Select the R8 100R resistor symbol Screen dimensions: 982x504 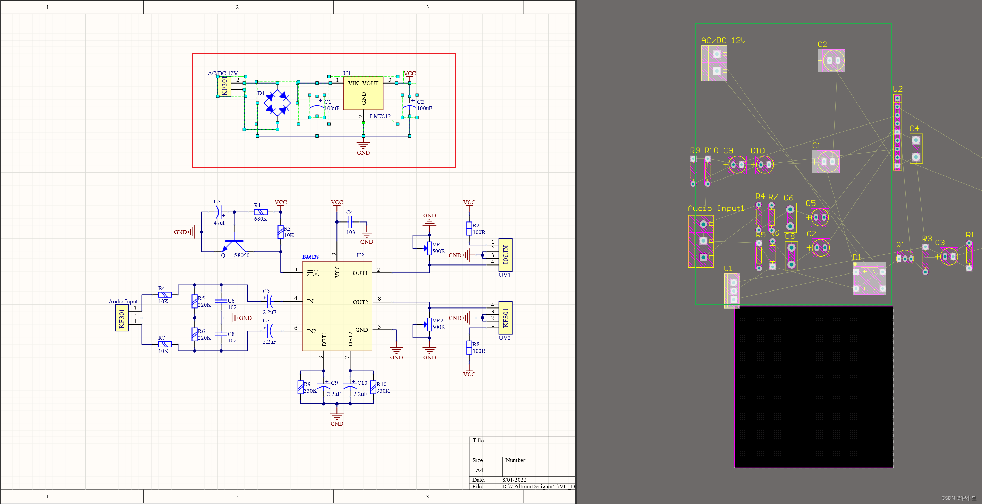tap(469, 347)
